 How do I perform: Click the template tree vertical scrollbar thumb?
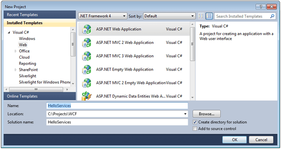73,44
